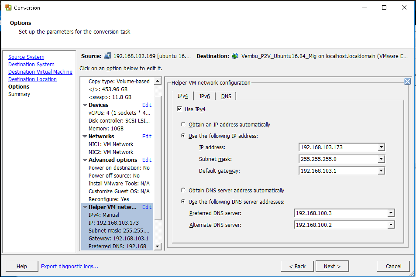416x277 pixels.
Task: Switch to the IPv6 tab
Action: click(205, 96)
